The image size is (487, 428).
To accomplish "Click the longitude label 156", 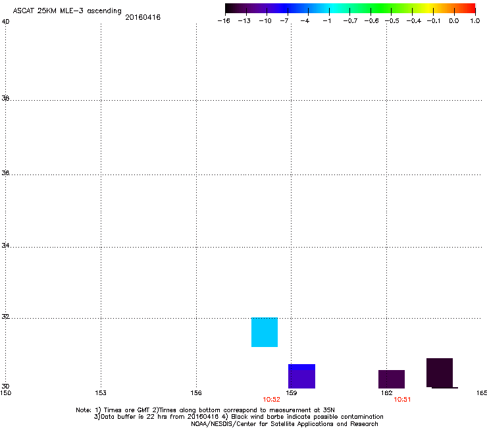I will pos(196,393).
